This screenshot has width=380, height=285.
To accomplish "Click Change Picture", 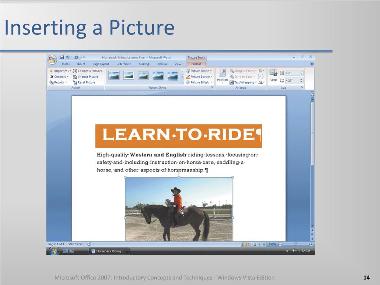I will pos(86,76).
